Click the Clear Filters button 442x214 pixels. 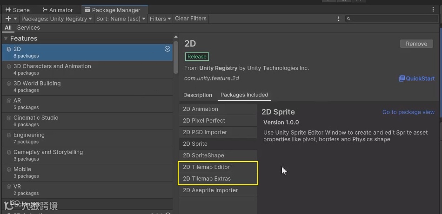191,19
